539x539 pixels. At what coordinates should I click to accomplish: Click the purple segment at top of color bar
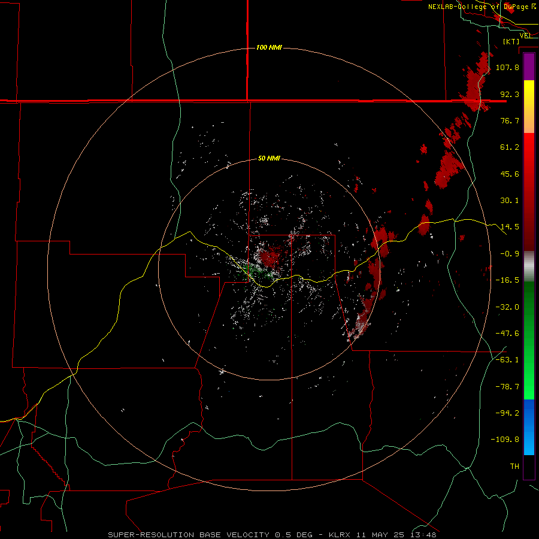(x=529, y=67)
